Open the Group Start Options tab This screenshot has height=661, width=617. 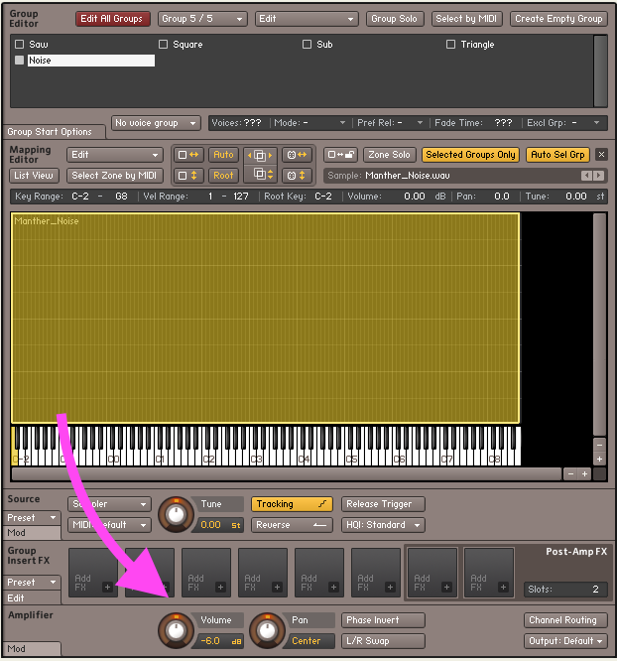[x=50, y=132]
